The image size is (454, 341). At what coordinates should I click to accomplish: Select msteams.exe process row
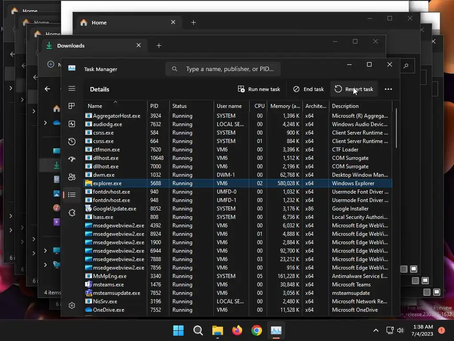tap(238, 285)
